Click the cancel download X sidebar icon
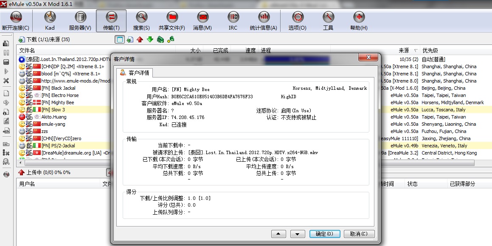 point(6,81)
